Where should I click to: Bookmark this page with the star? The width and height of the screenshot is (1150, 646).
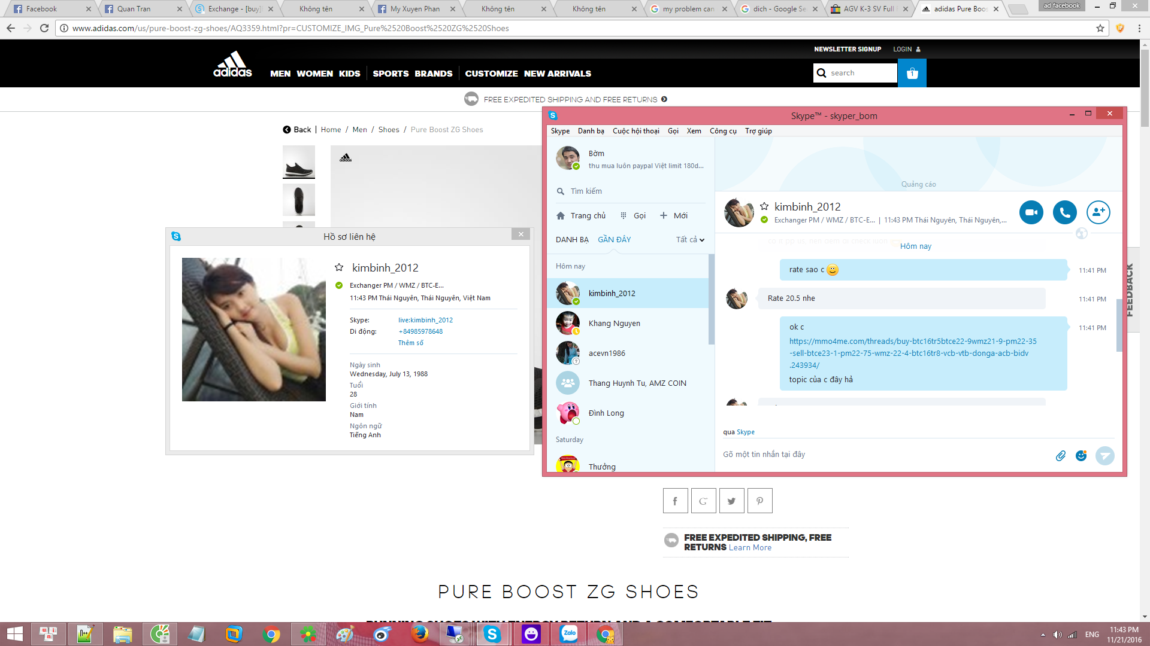coord(1100,28)
